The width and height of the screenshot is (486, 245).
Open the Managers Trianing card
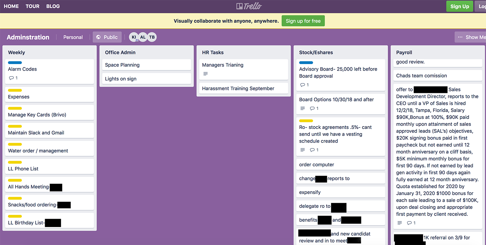tap(244, 69)
